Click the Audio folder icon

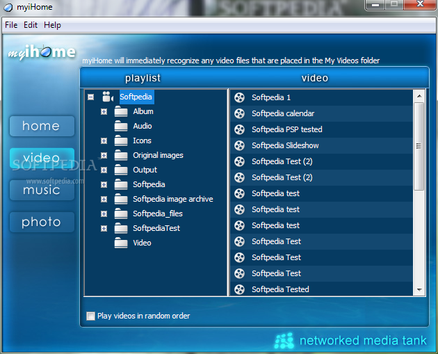click(121, 126)
